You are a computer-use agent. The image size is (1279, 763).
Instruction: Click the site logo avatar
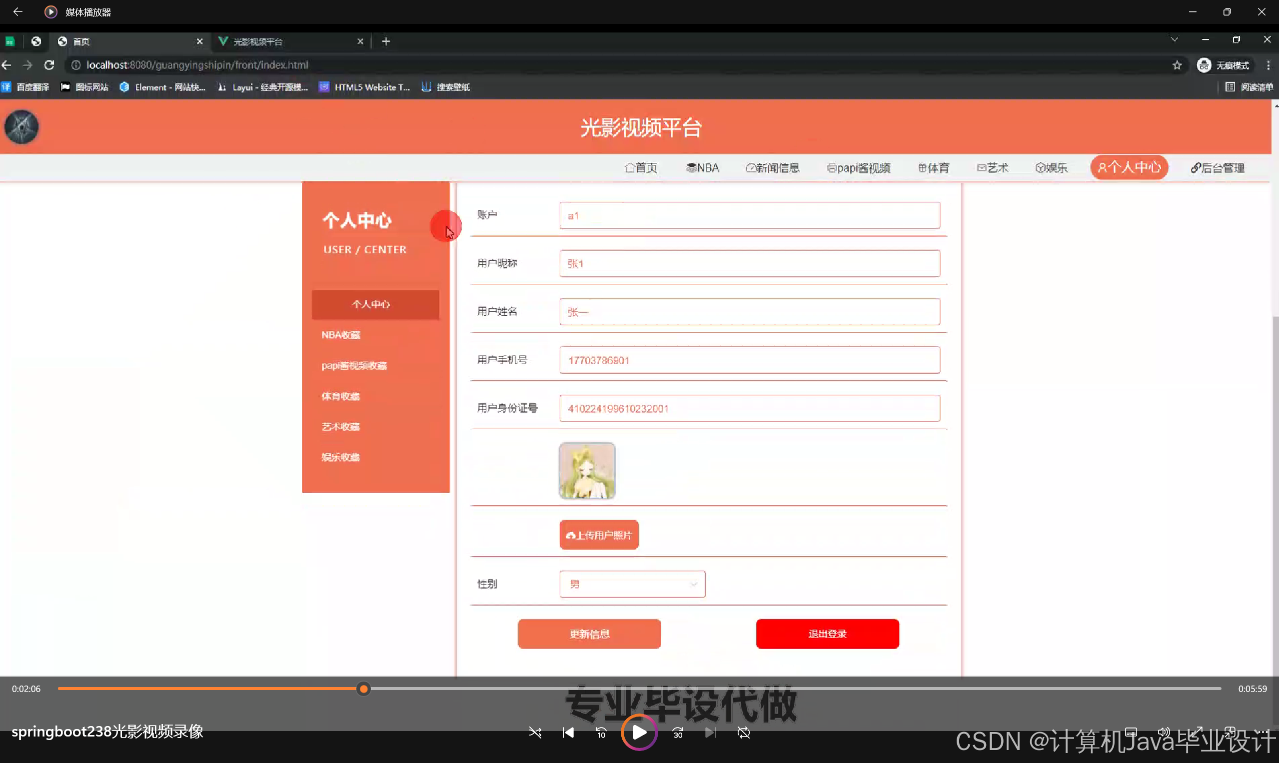(21, 127)
